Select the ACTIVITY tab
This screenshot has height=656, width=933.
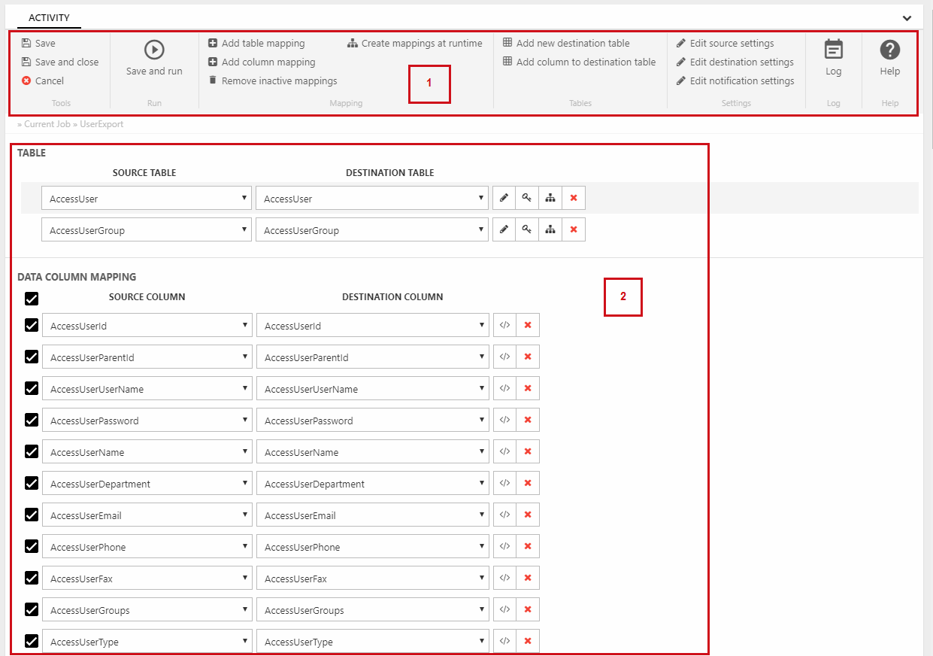(x=49, y=17)
